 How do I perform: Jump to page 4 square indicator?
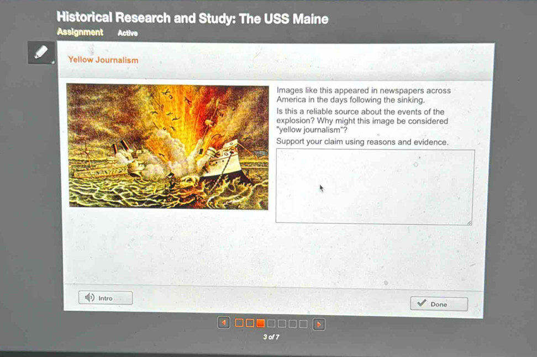pyautogui.click(x=271, y=323)
